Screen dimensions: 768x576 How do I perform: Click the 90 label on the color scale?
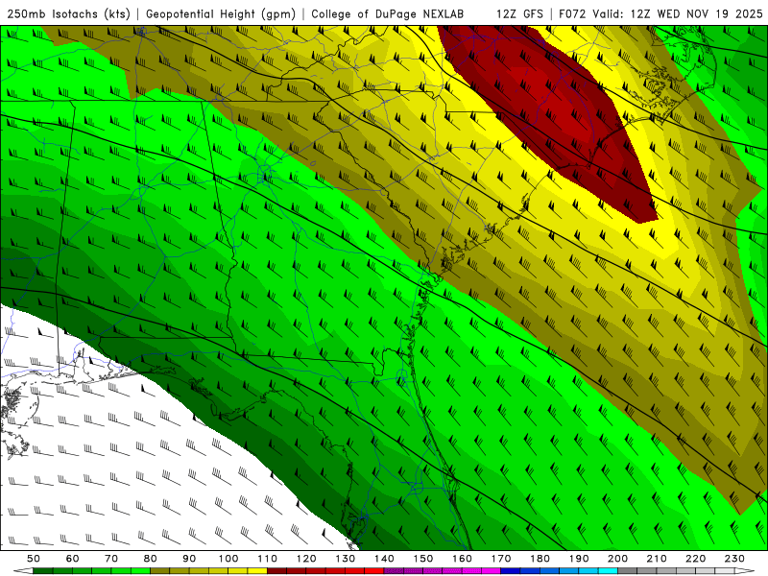click(x=189, y=559)
